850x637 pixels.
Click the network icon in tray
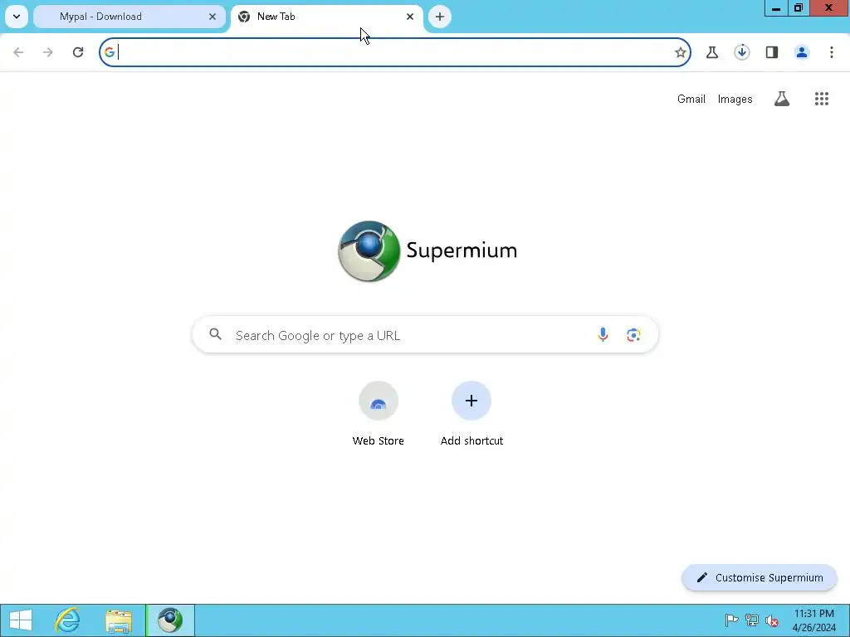(751, 620)
